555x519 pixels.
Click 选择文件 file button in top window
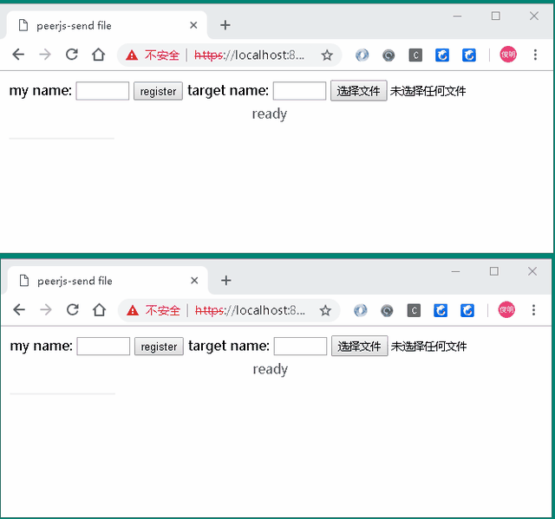[358, 91]
